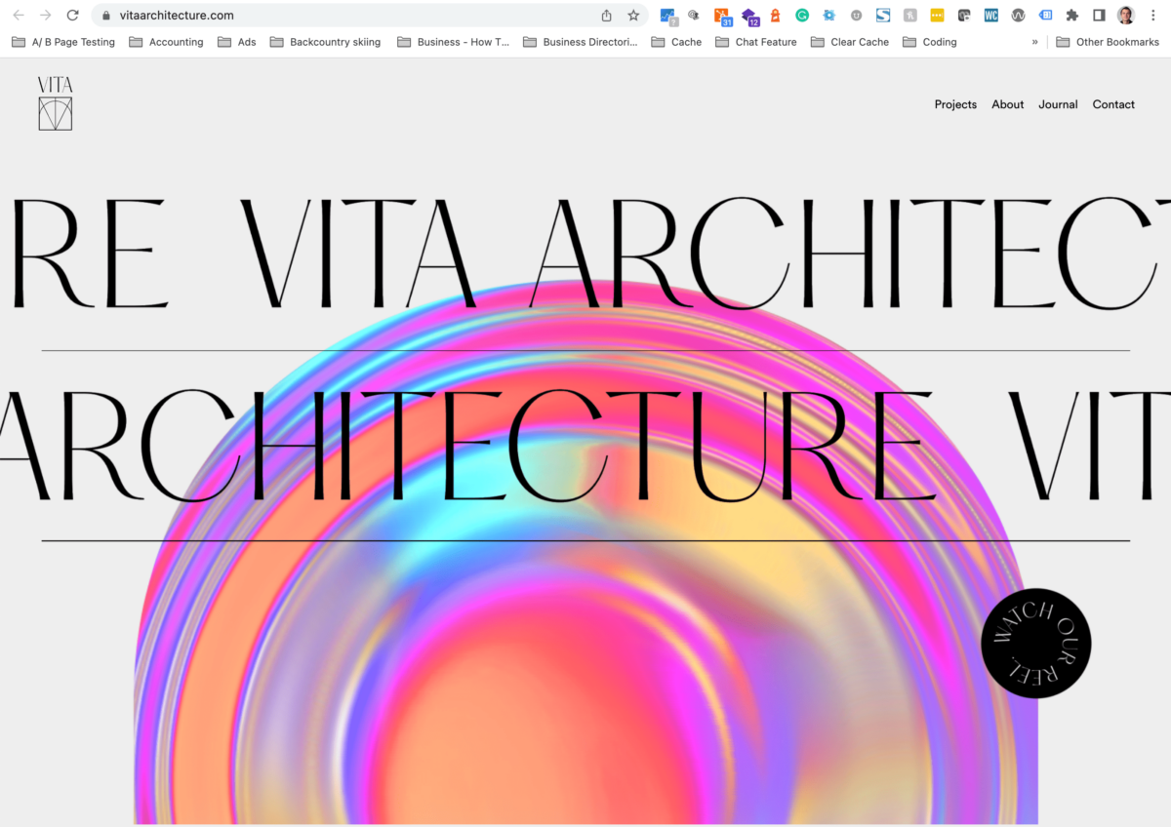Reload the page with the refresh icon

[73, 15]
